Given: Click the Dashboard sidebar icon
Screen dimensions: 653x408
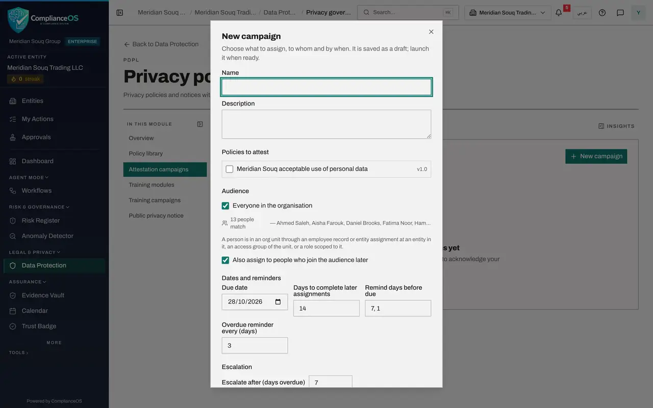Looking at the screenshot, I should coord(13,161).
